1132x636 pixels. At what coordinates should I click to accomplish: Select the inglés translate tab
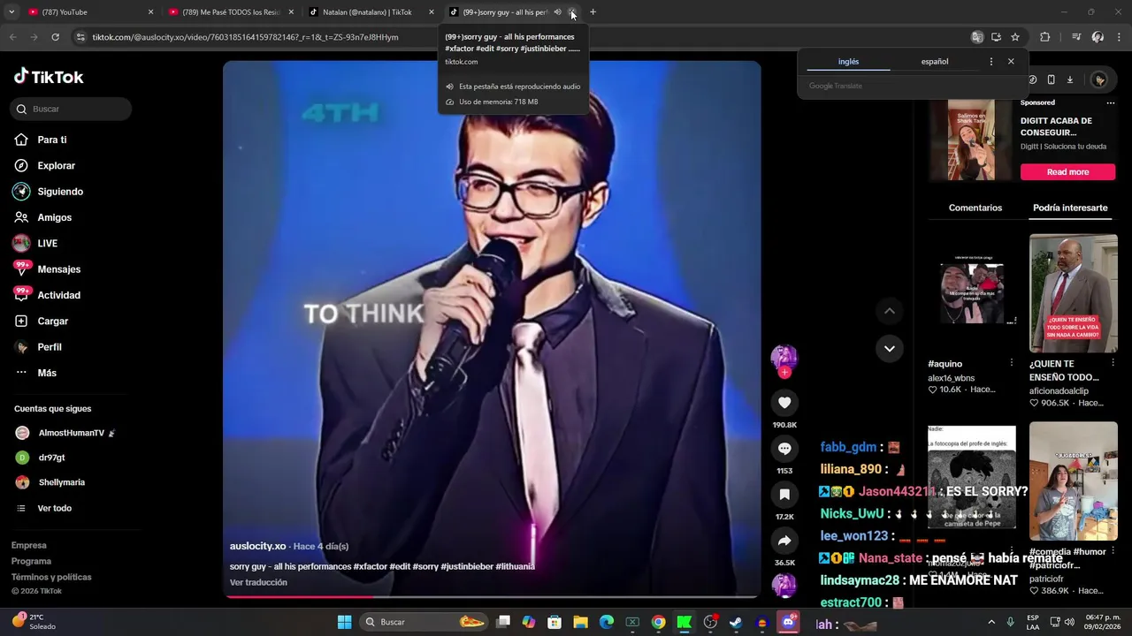848,62
